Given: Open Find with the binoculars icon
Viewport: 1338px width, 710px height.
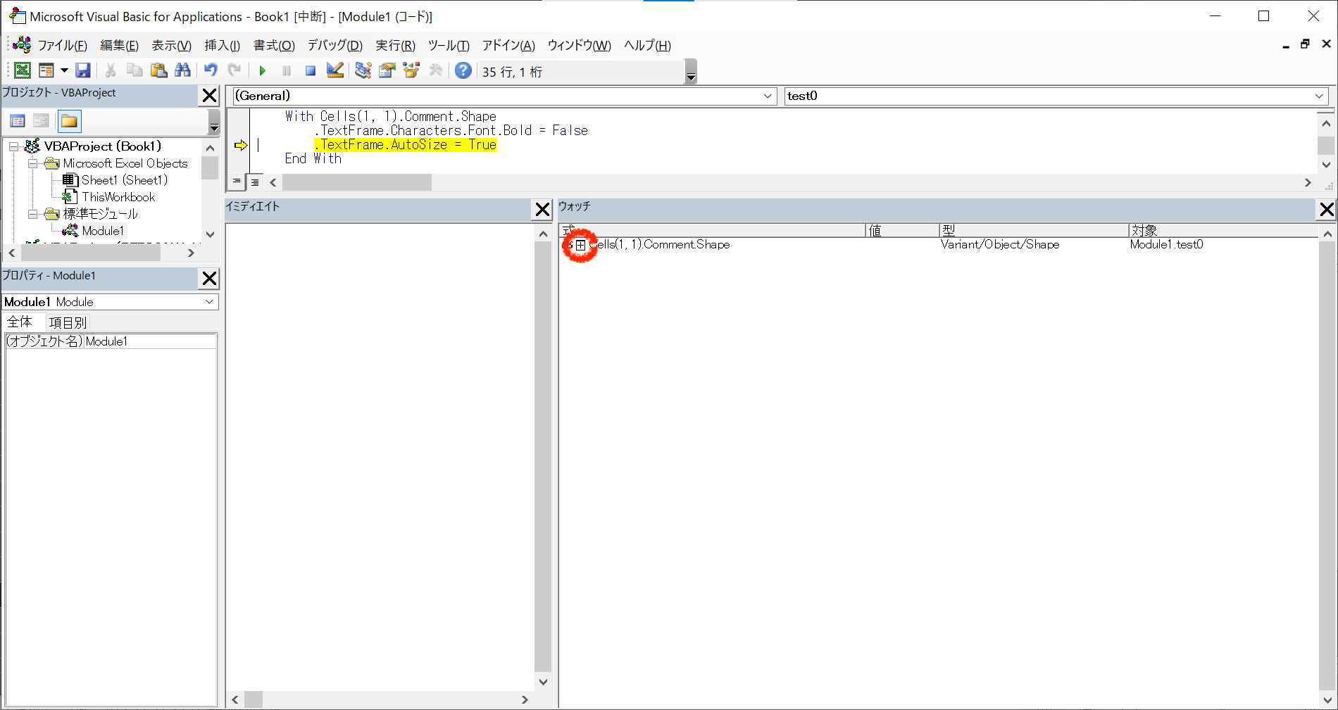Looking at the screenshot, I should (182, 70).
